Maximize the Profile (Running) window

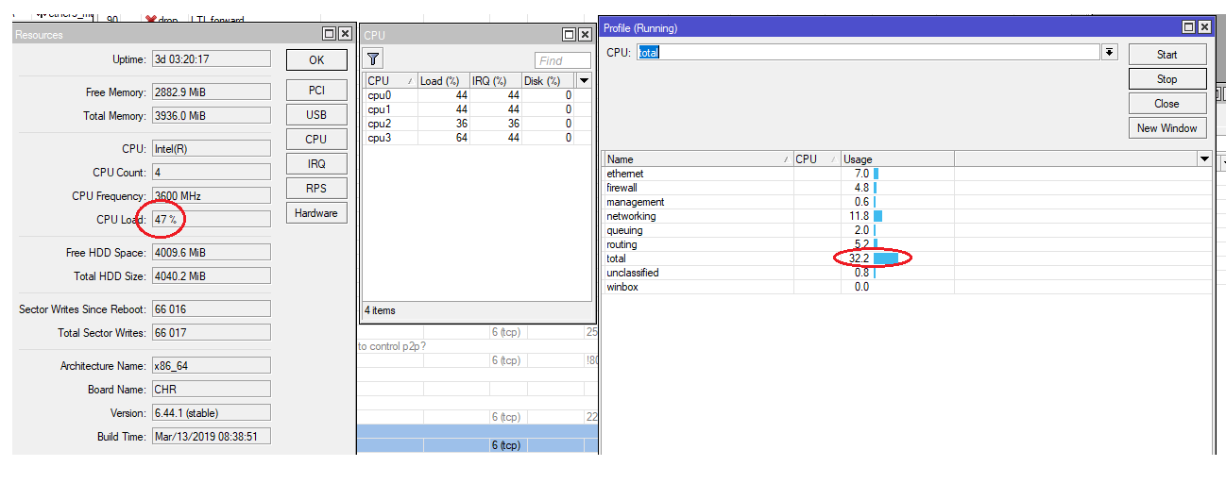click(1189, 28)
